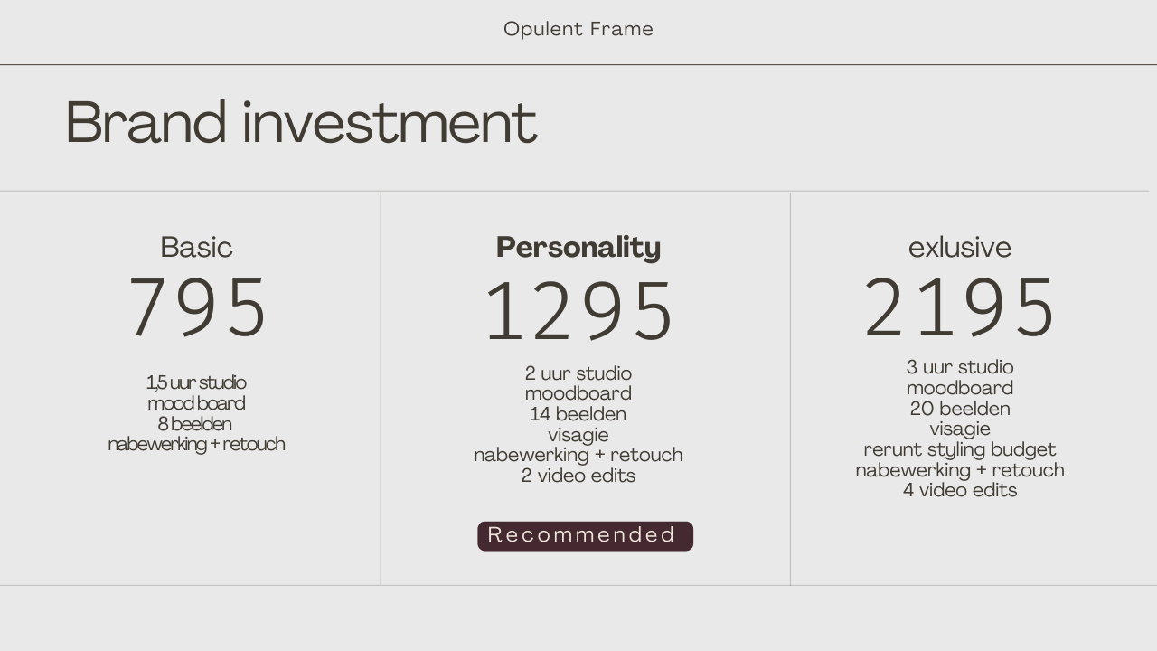Screen dimensions: 1157x651
Task: Click the '1,5 uur studio' line
Action: pyautogui.click(x=196, y=382)
